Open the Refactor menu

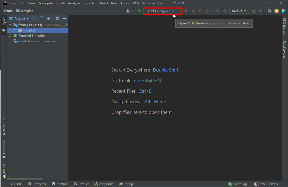click(90, 3)
